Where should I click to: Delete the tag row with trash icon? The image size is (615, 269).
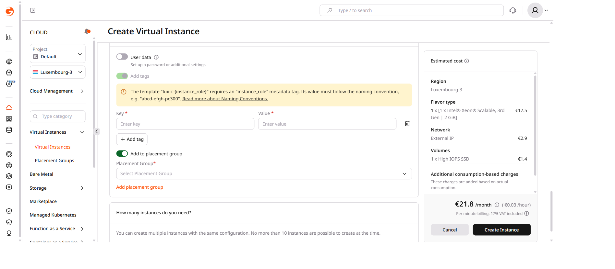click(x=407, y=123)
